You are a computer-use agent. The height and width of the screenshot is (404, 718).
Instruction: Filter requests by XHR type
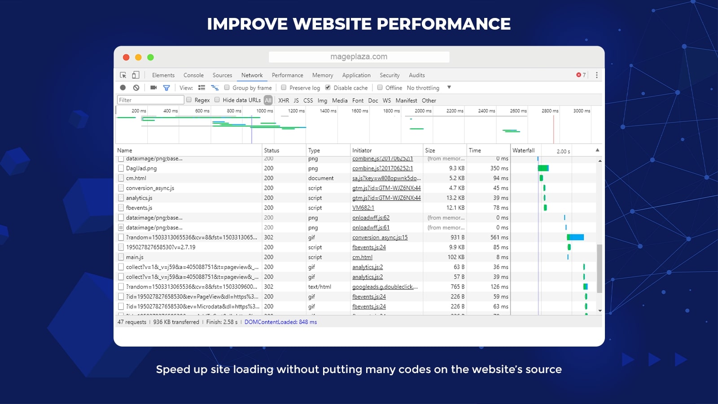(x=284, y=100)
